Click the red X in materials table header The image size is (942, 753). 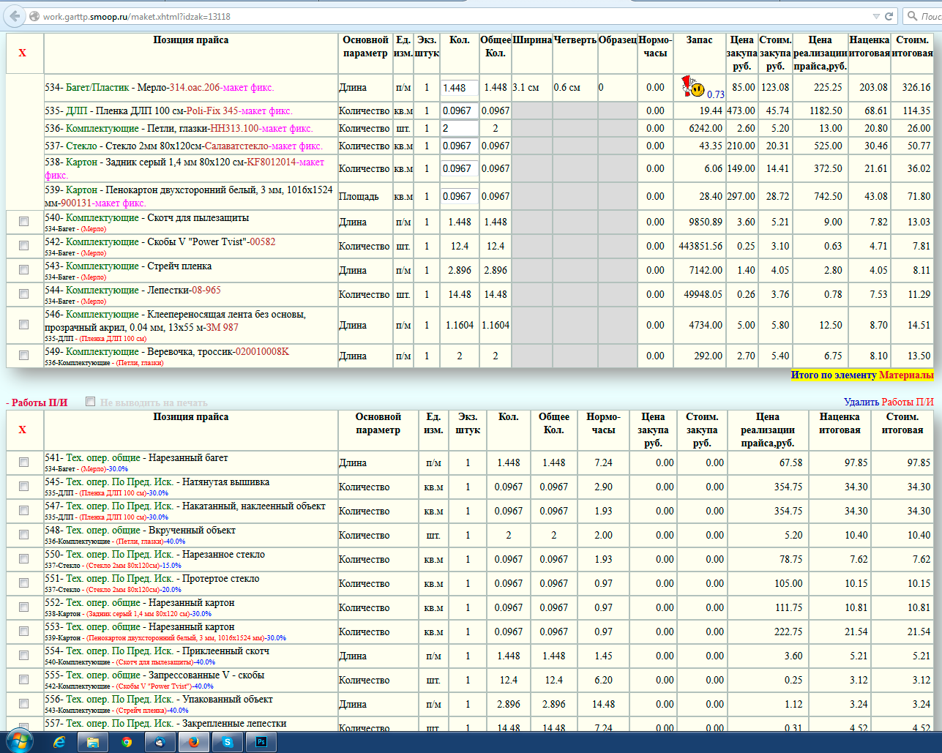[x=22, y=53]
